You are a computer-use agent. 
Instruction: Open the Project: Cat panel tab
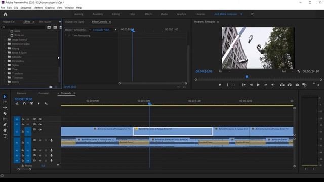9,22
